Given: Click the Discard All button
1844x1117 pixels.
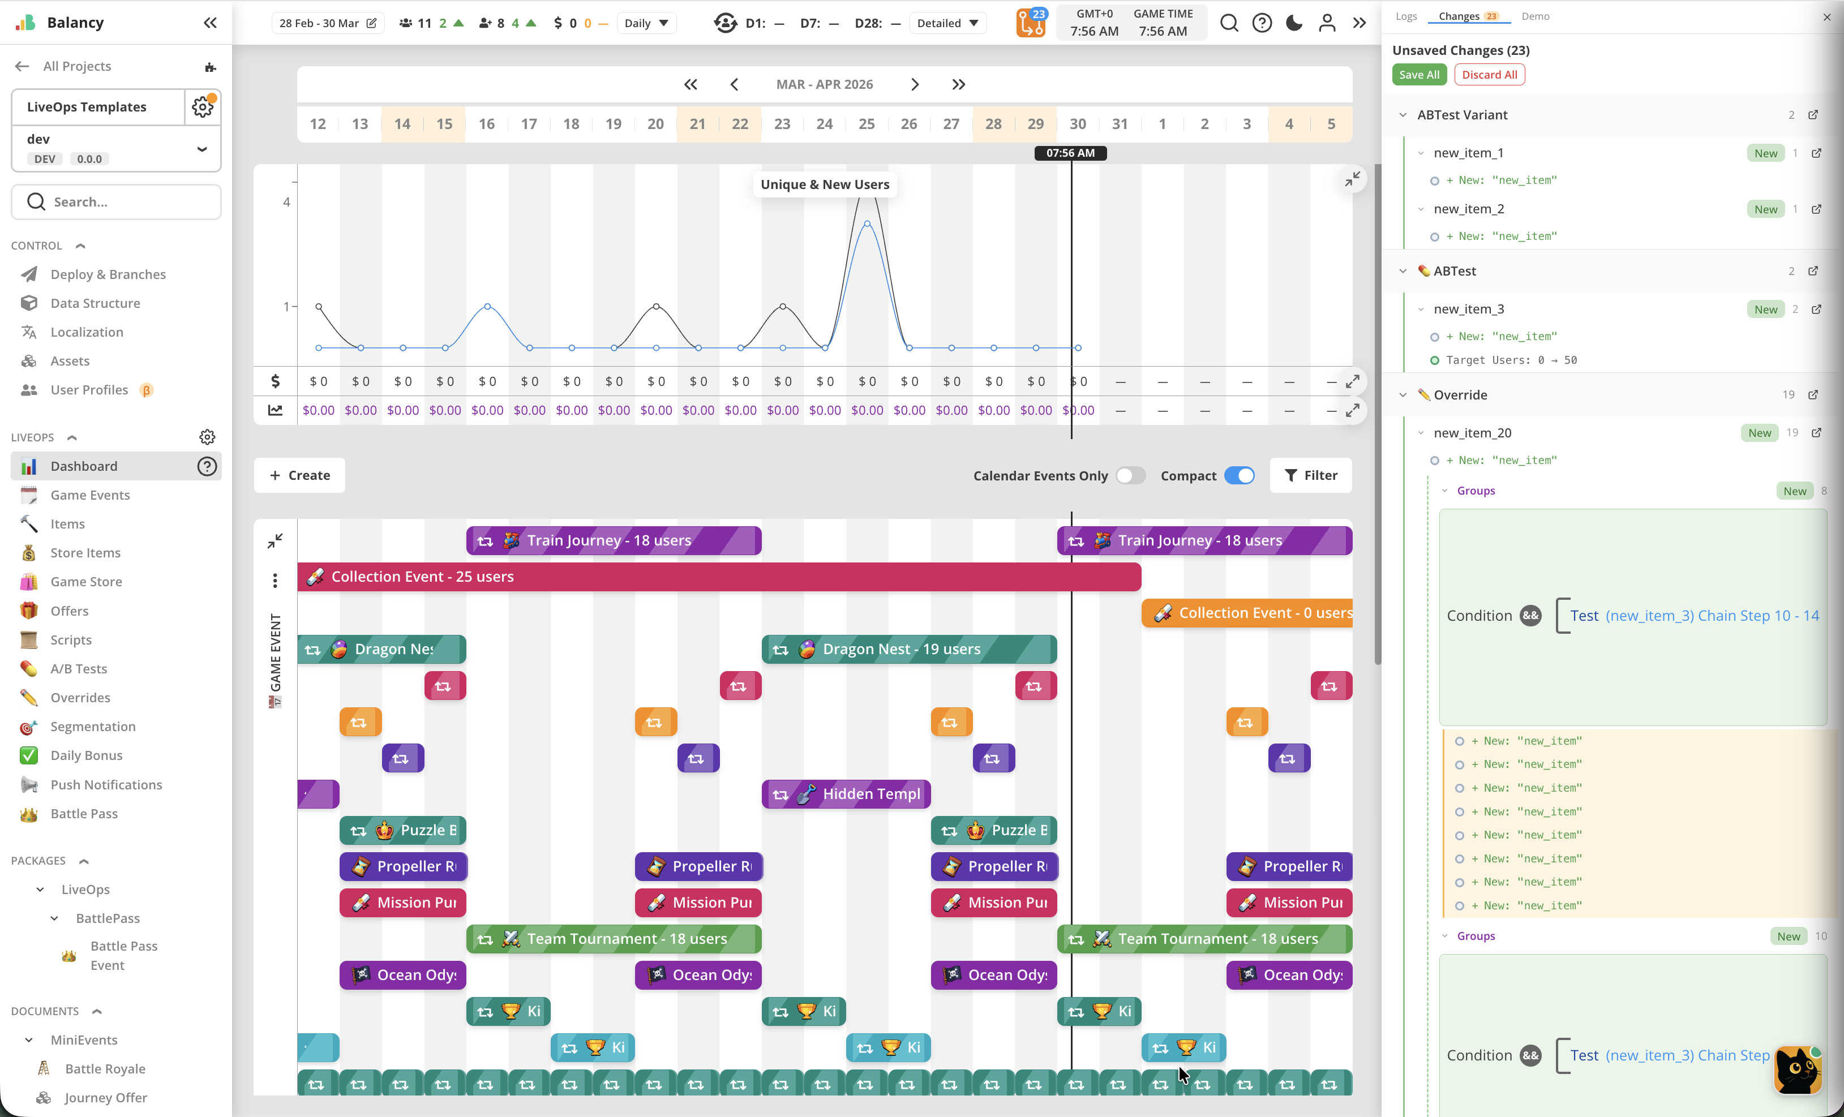Looking at the screenshot, I should [x=1489, y=75].
